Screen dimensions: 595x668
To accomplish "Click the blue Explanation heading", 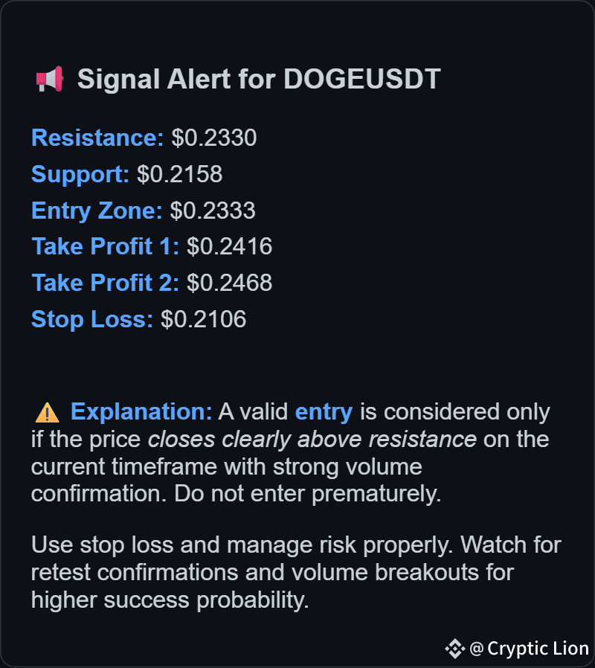I will pos(141,412).
